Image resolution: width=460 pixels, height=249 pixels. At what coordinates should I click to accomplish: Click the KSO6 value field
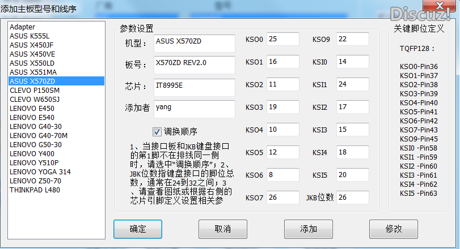click(283, 175)
